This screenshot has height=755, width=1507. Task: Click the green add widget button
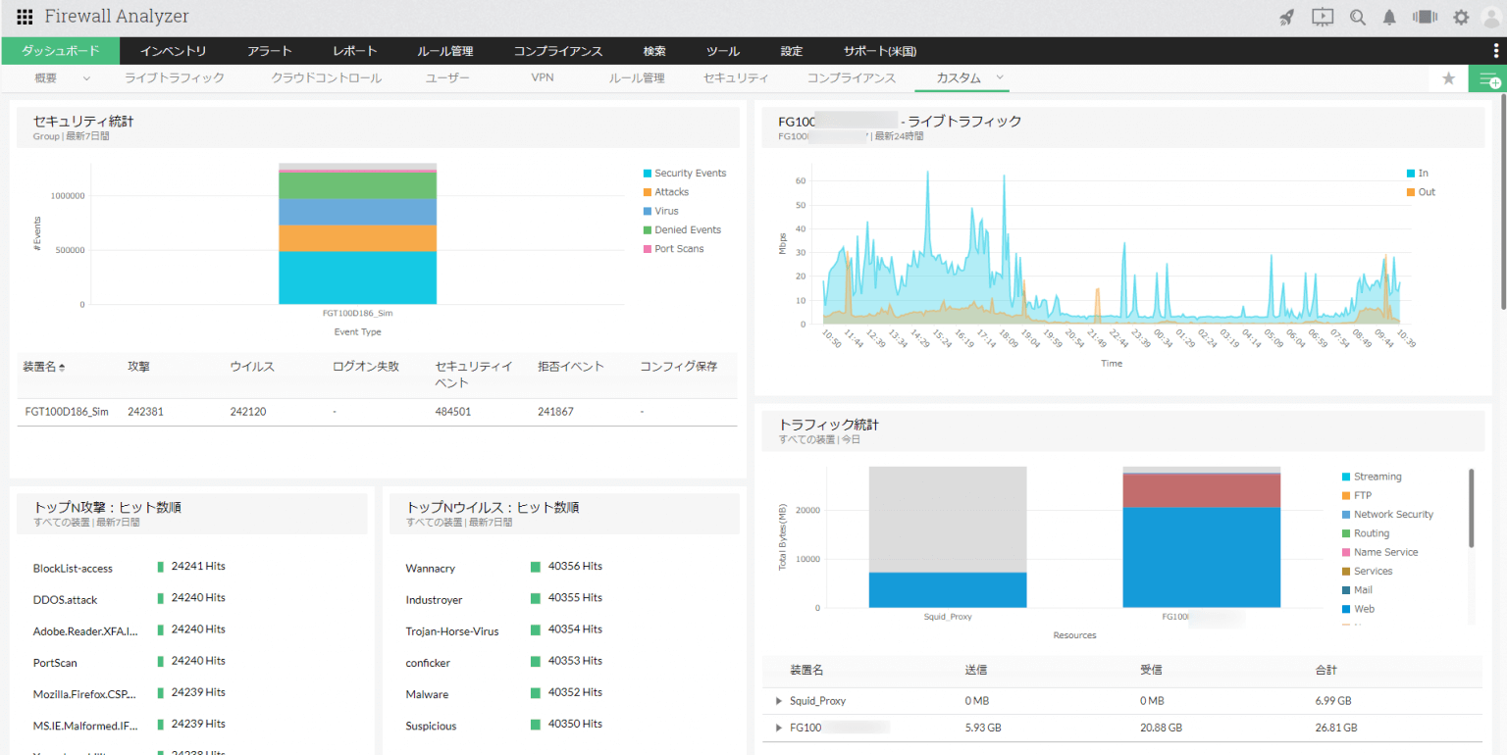click(1487, 78)
